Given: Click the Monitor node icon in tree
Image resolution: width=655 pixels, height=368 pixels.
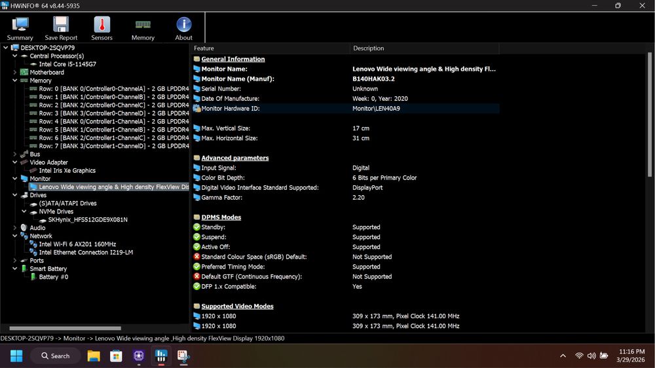Looking at the screenshot, I should click(24, 178).
